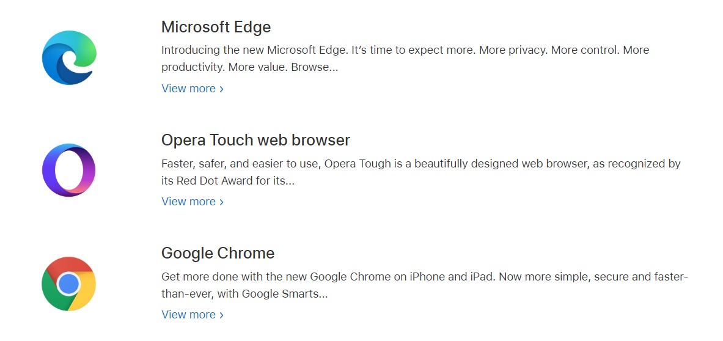
Task: Click the Google Chrome description paragraph
Action: (x=424, y=285)
